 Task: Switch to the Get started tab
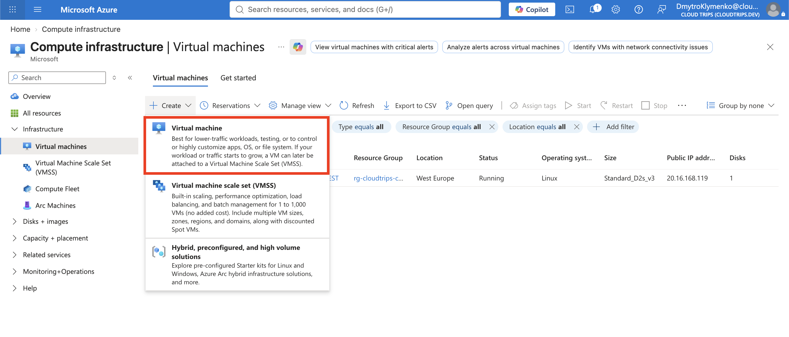[x=238, y=78]
